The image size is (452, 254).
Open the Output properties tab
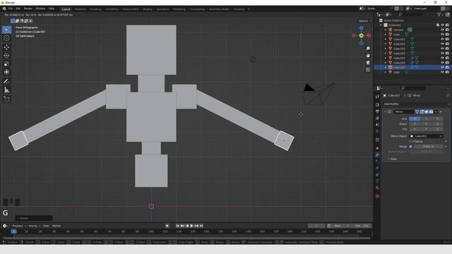[378, 111]
